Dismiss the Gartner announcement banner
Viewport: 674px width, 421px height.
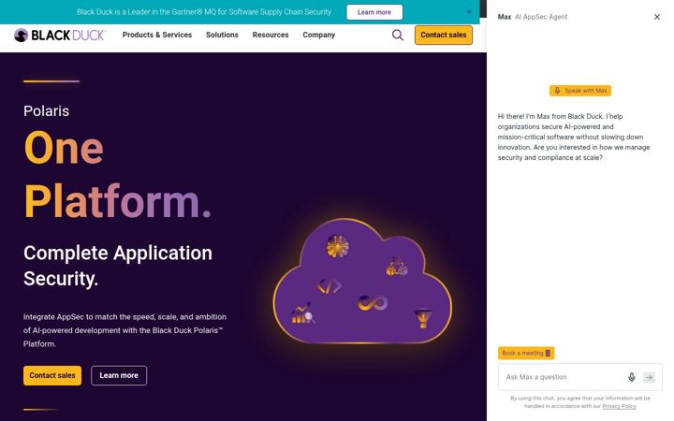[x=469, y=12]
